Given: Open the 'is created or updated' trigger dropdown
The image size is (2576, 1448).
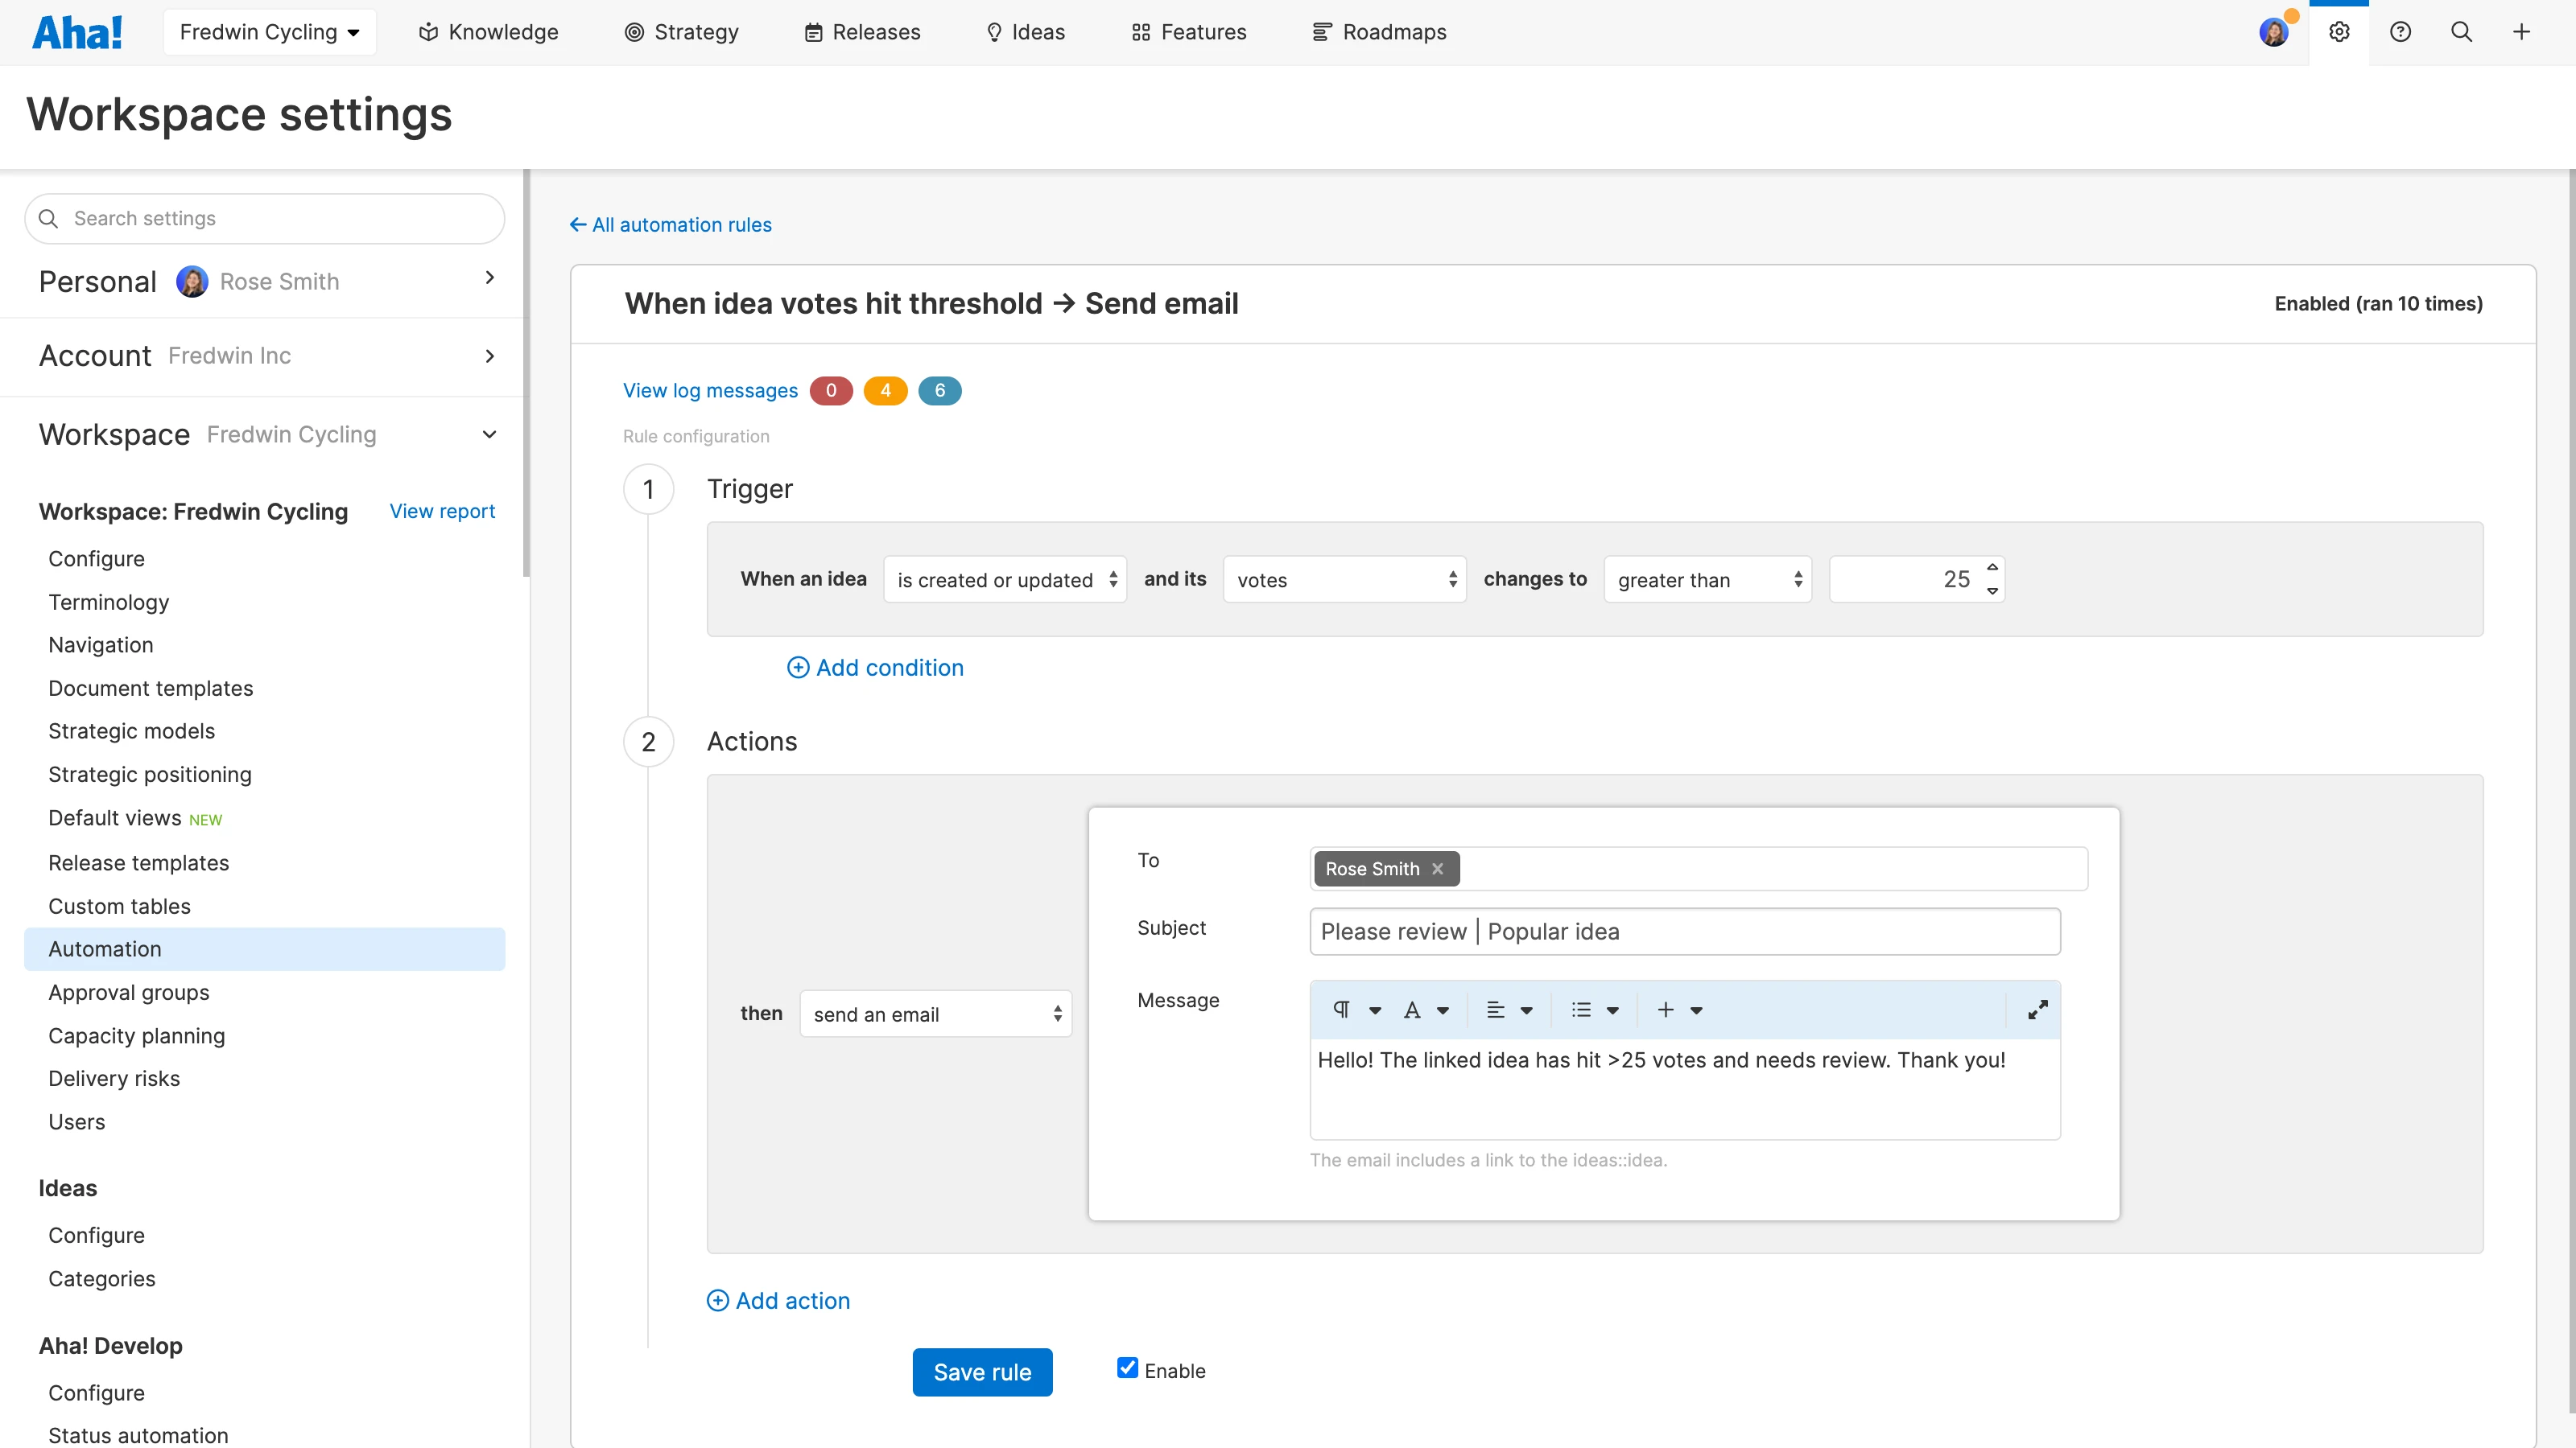Looking at the screenshot, I should (1005, 578).
